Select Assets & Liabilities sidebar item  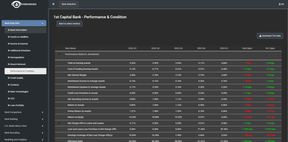click(x=19, y=37)
